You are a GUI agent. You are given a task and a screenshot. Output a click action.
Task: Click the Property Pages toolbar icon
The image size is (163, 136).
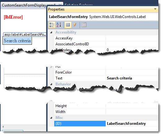(x=84, y=25)
